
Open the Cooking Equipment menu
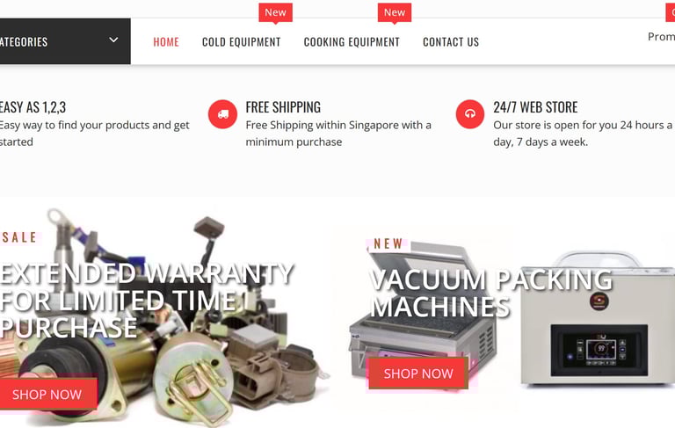pyautogui.click(x=352, y=42)
